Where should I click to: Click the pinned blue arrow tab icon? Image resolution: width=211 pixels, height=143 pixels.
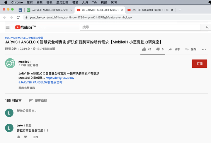pyautogui.click(x=20, y=10)
